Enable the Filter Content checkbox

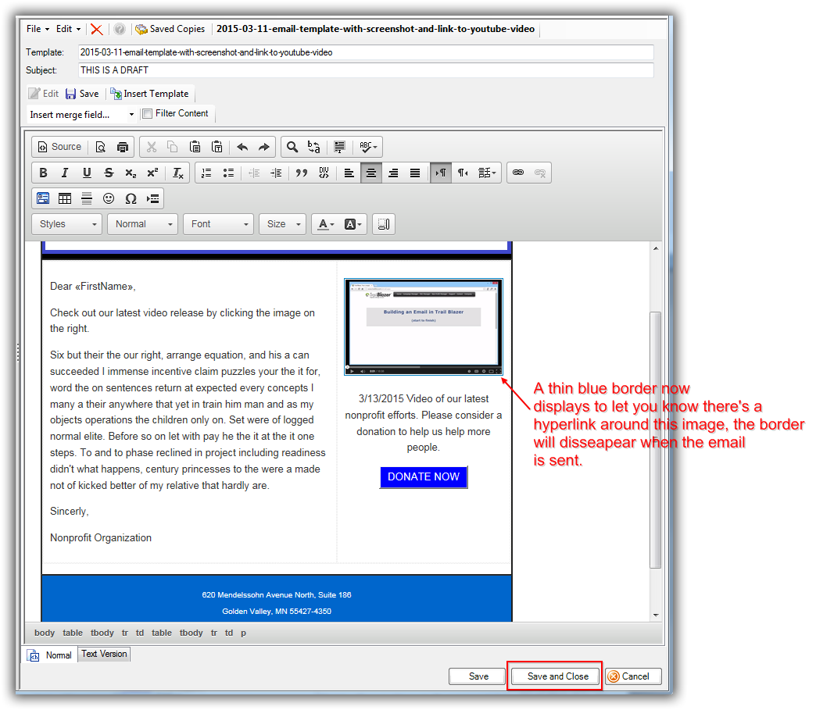tap(148, 114)
